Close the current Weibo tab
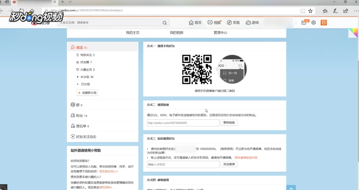Screen dimensions: 359x190 coord(55,2)
